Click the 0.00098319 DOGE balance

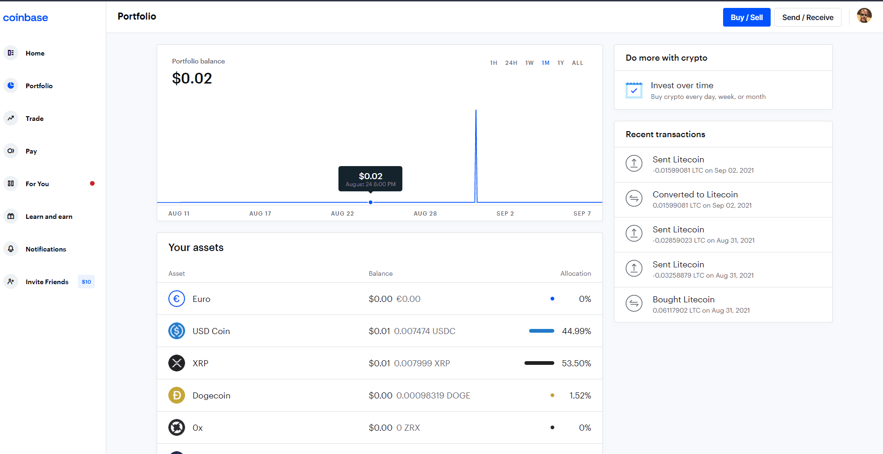(433, 396)
